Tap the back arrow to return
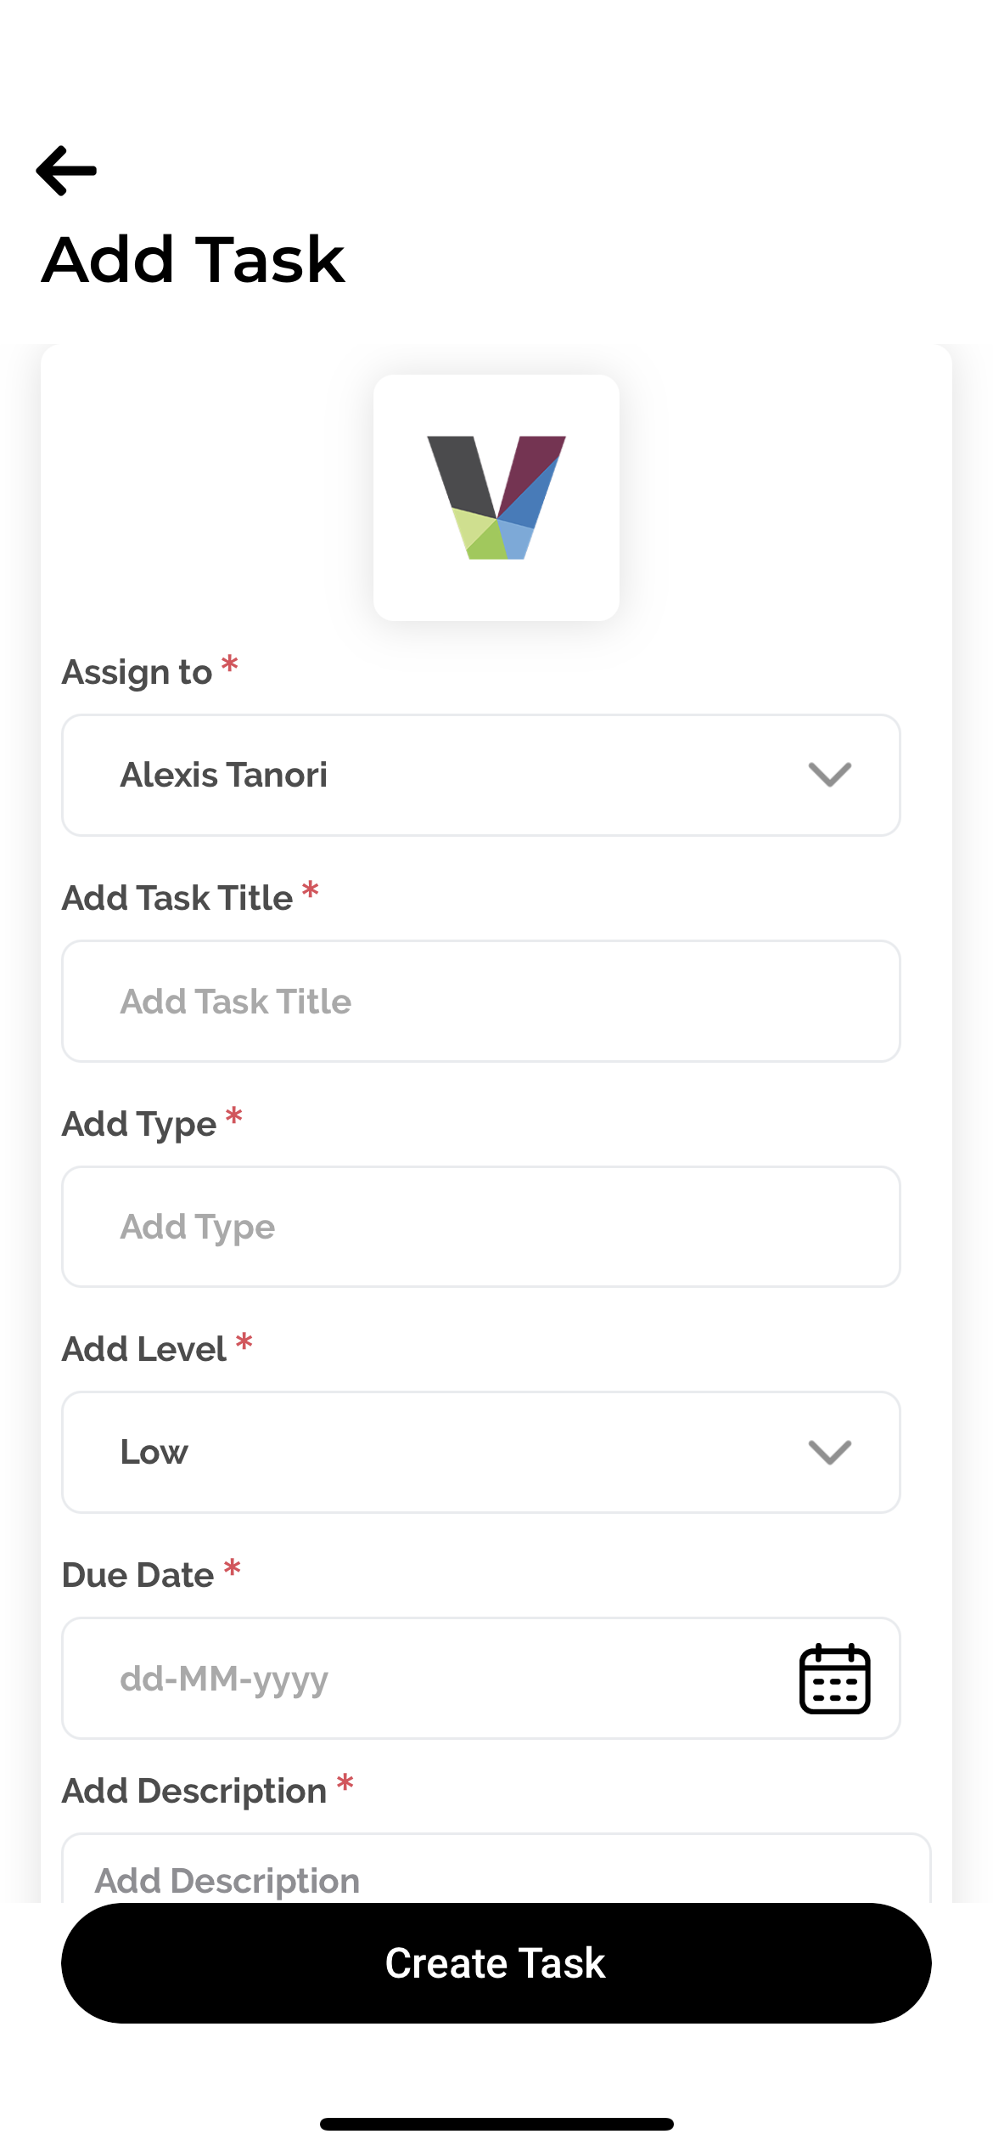Screen dimensions: 993x2151 (x=67, y=170)
